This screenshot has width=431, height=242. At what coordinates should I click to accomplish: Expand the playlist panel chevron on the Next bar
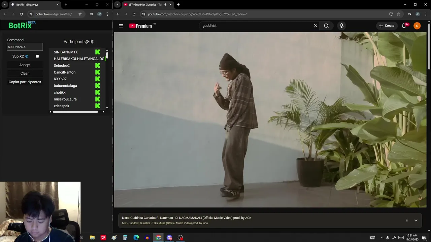coord(416,220)
